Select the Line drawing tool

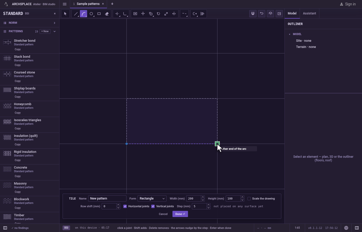pyautogui.click(x=76, y=14)
